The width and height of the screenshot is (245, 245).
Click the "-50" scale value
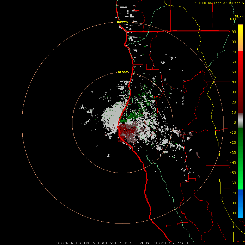[x=233, y=173]
